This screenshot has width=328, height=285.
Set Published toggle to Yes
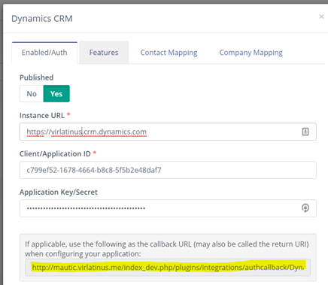56,94
